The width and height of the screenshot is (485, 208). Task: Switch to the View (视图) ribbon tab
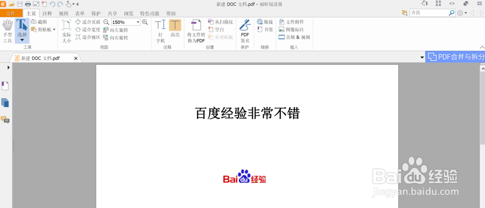pyautogui.click(x=64, y=13)
